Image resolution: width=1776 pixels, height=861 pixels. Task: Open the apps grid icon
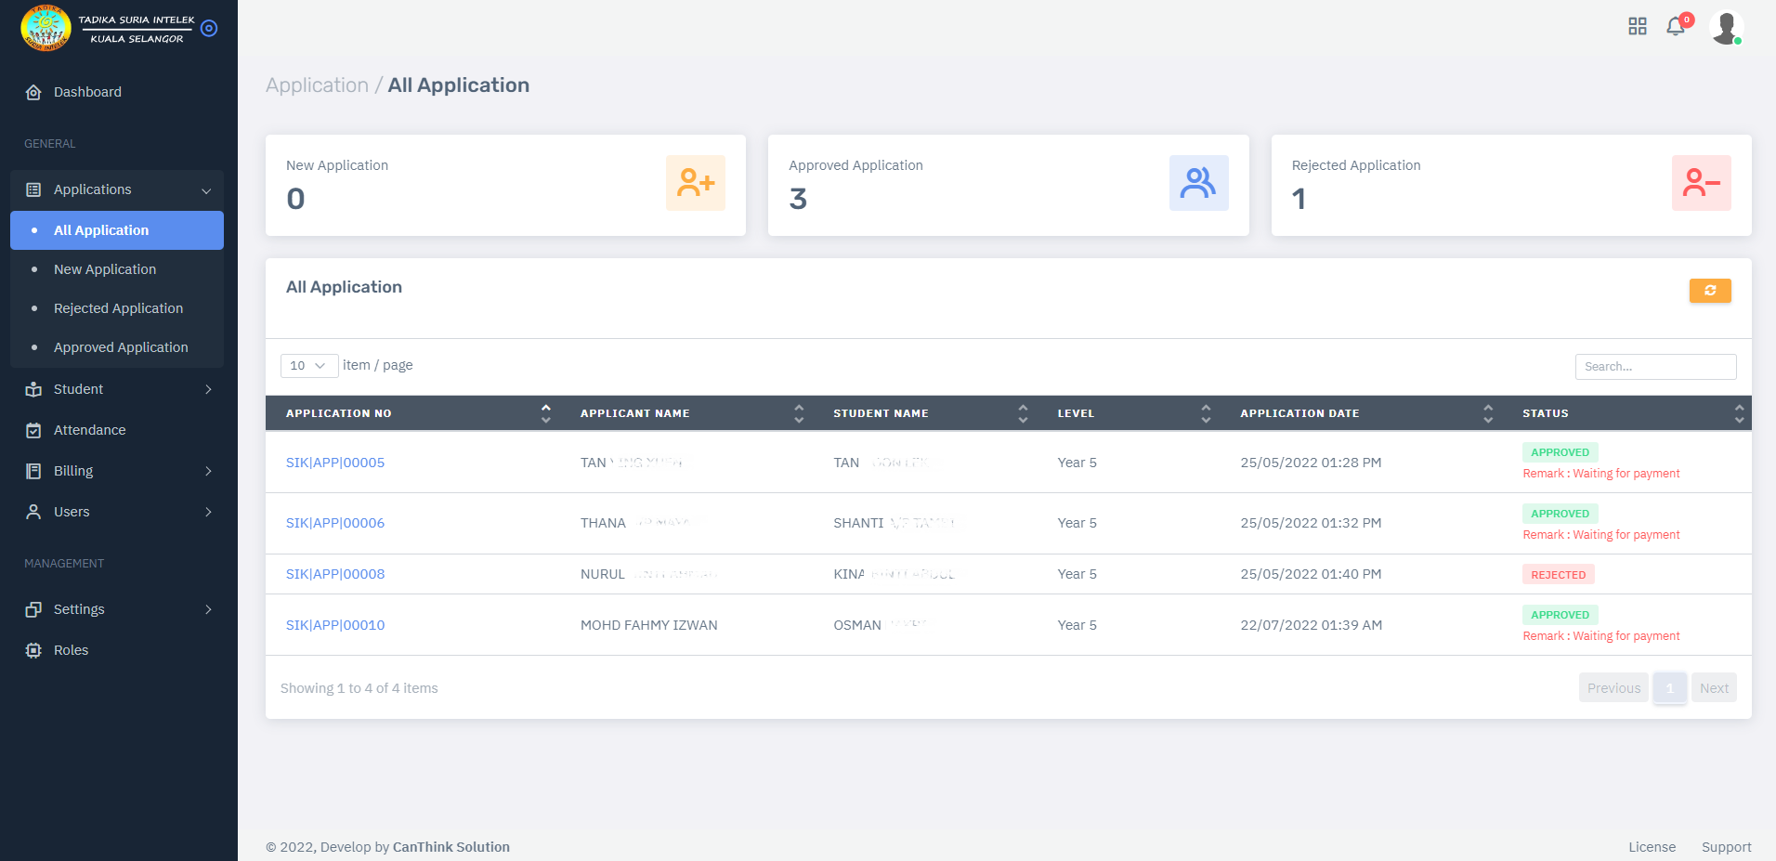[1637, 26]
